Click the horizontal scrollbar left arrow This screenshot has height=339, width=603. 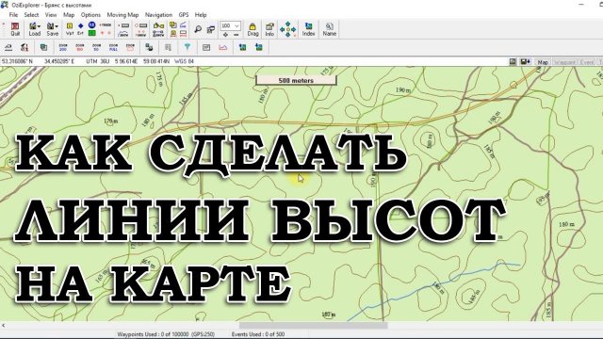tap(4, 326)
